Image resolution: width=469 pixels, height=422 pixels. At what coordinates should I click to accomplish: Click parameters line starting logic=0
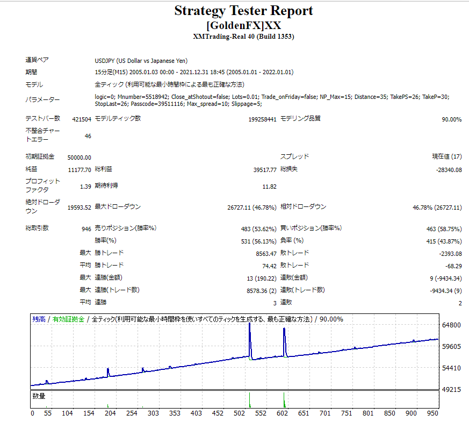click(272, 97)
